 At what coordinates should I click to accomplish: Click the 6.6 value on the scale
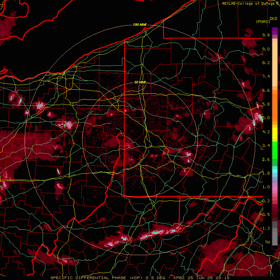pyautogui.click(x=266, y=90)
